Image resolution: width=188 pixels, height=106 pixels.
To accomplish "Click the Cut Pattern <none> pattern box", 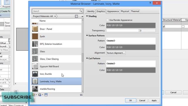I will (x=131, y=64).
